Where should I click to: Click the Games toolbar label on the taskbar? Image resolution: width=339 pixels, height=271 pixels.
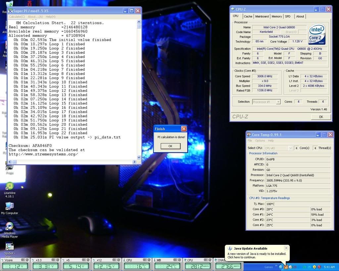[x=268, y=267]
